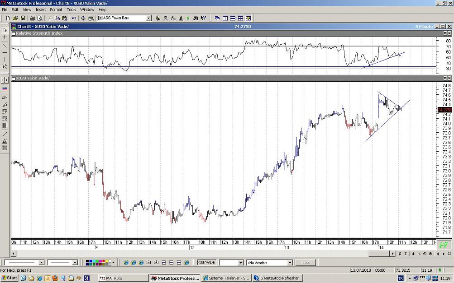Select the trendline drawing tool in left sidebar
454x283 pixels.
(5, 46)
